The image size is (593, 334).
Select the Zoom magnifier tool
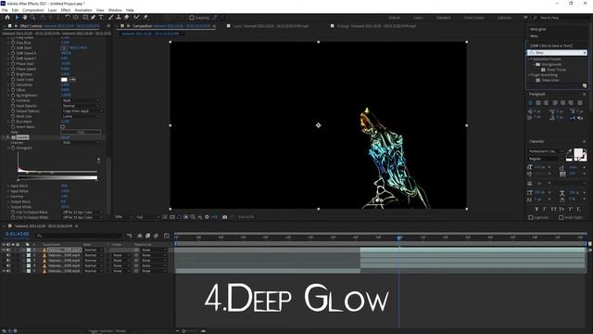(x=33, y=18)
